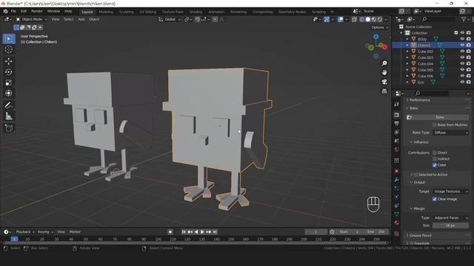Open the Output properties tab

point(397,123)
